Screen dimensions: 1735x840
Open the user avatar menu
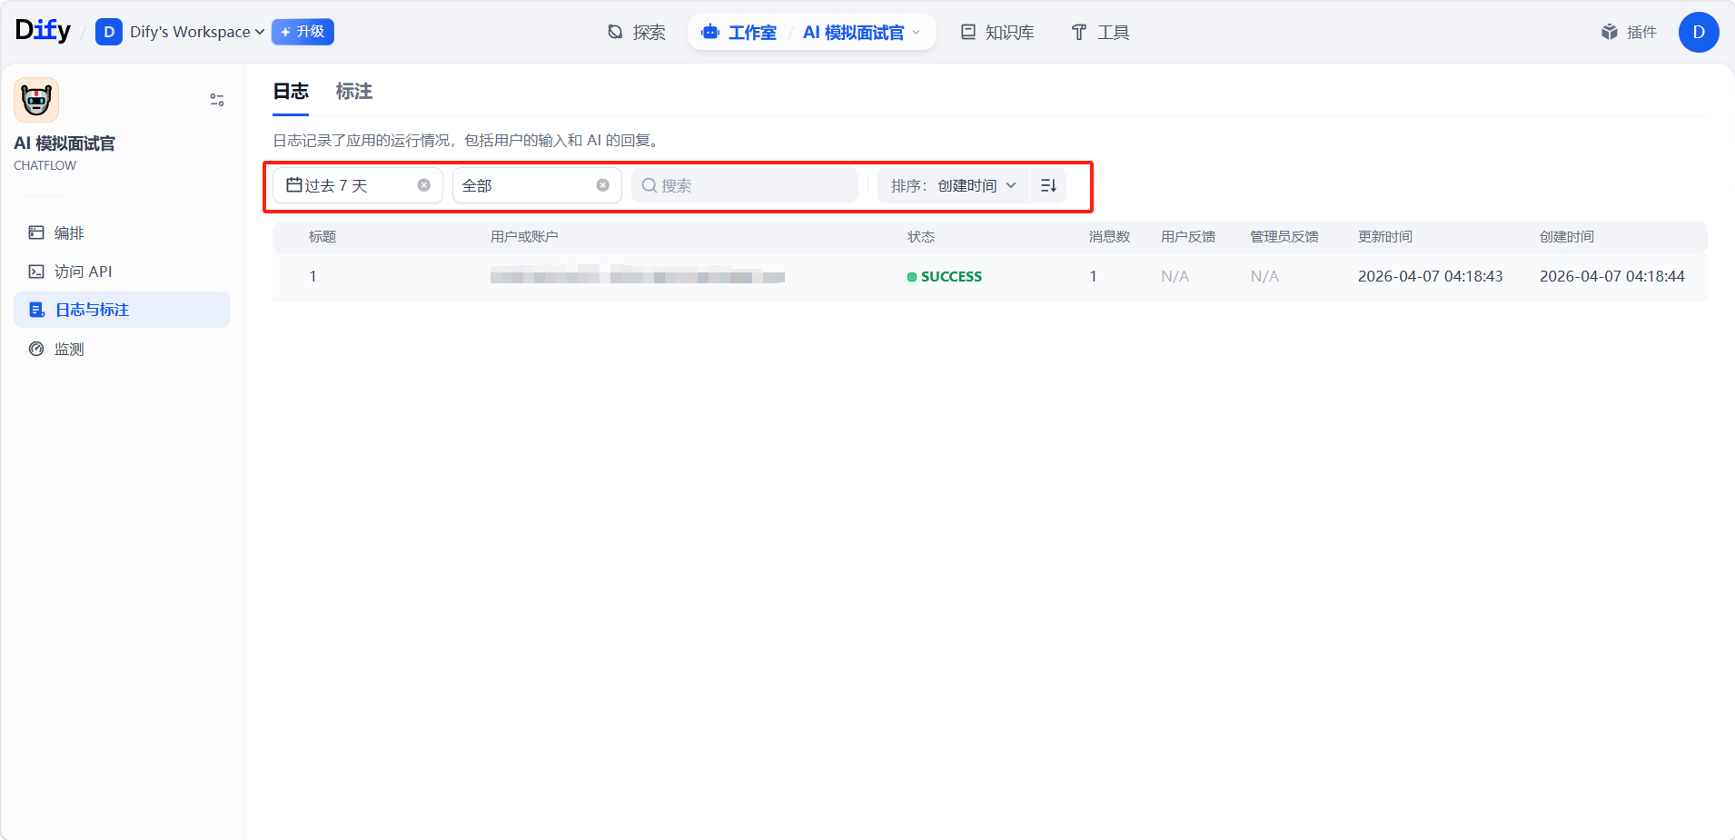coord(1698,32)
